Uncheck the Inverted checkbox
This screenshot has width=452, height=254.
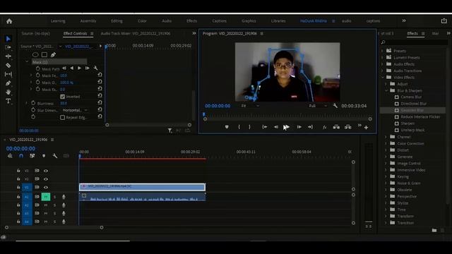(63, 97)
